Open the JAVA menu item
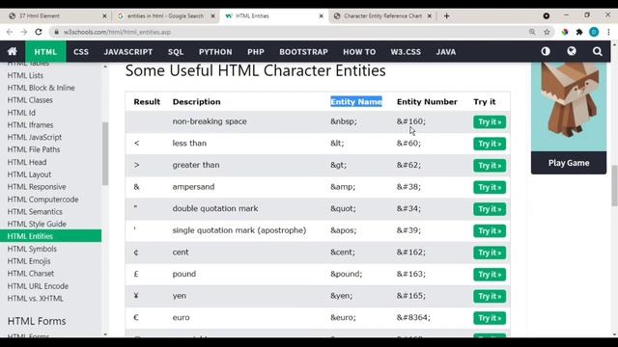Screen dimensions: 618x347 tap(446, 51)
